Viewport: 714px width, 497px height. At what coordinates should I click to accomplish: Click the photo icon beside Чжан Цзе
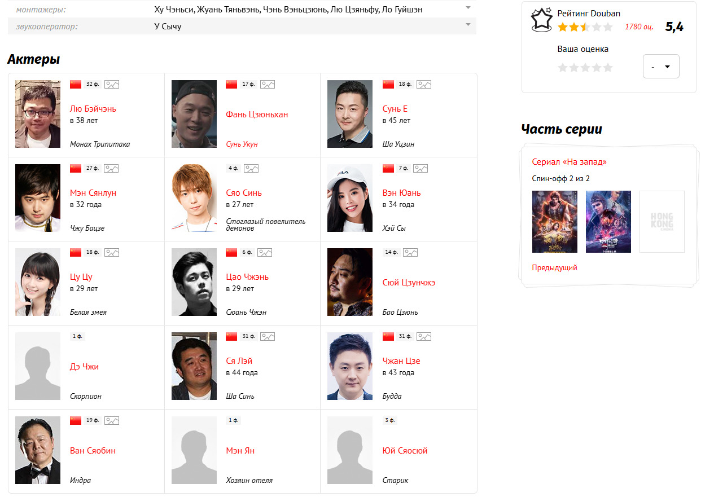[x=424, y=336]
